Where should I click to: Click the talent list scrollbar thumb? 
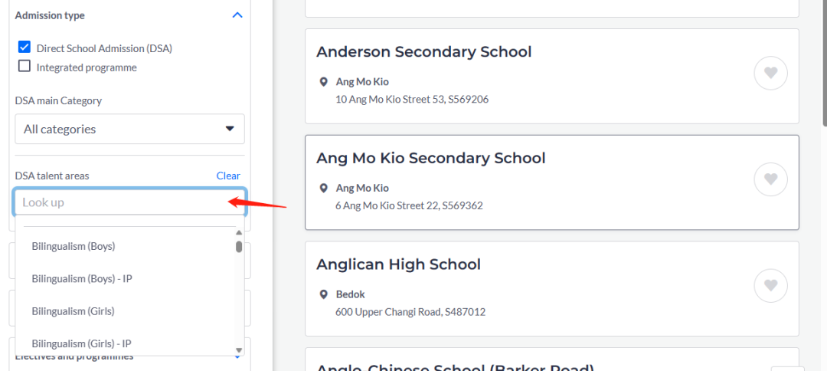pos(239,247)
